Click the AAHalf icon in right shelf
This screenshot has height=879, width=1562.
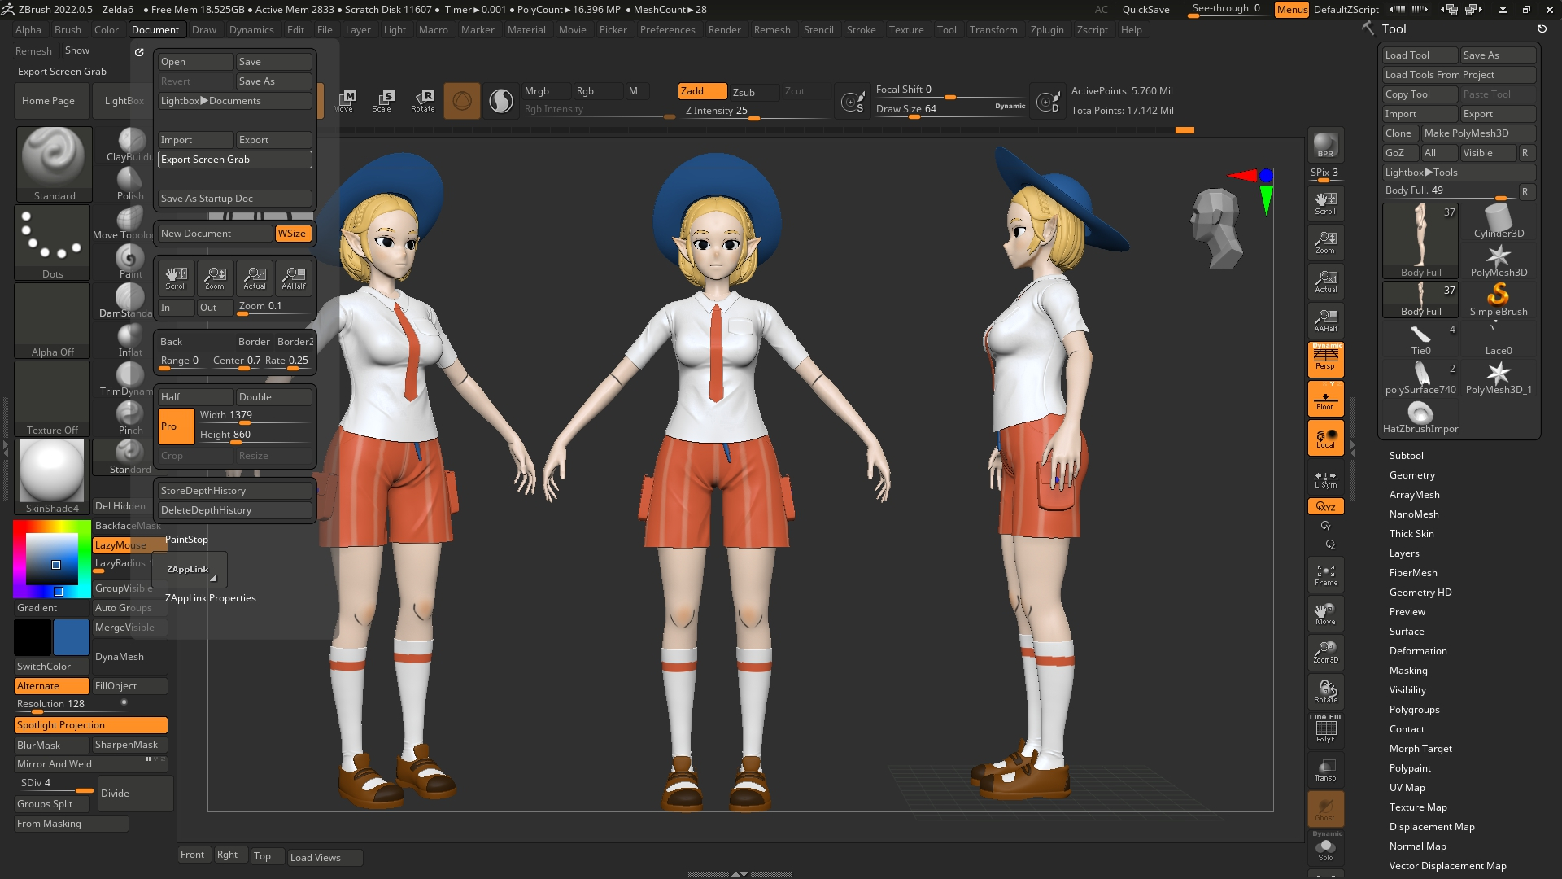(1325, 320)
